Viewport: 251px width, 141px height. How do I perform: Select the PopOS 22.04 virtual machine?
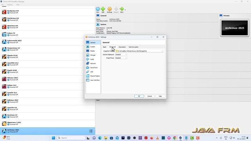pos(47,71)
